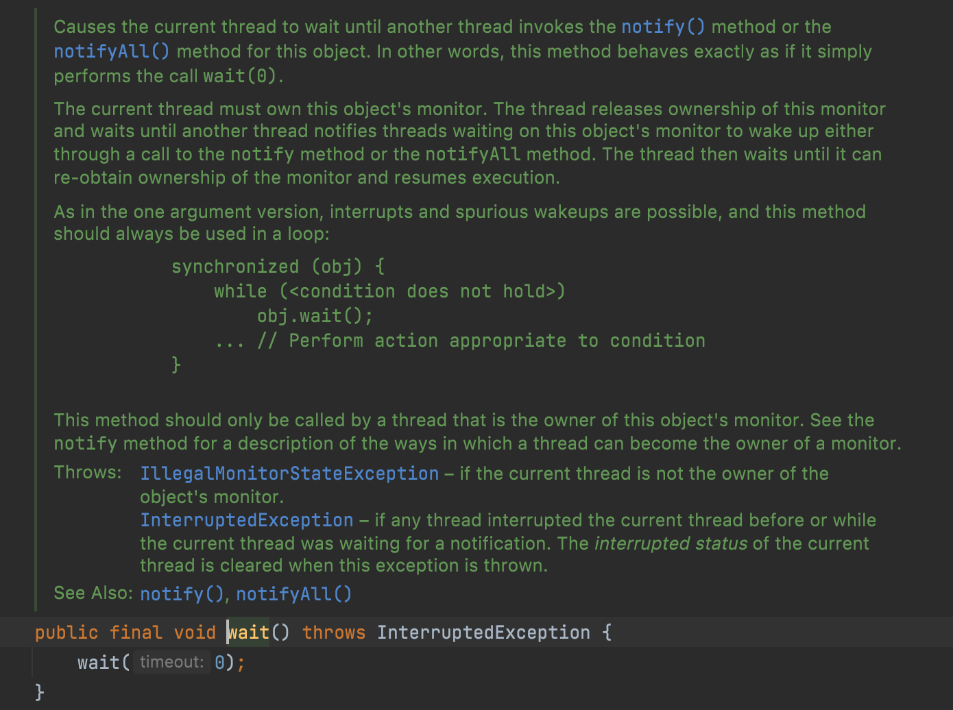Click the 'void' return type
This screenshot has width=953, height=710.
coord(195,632)
